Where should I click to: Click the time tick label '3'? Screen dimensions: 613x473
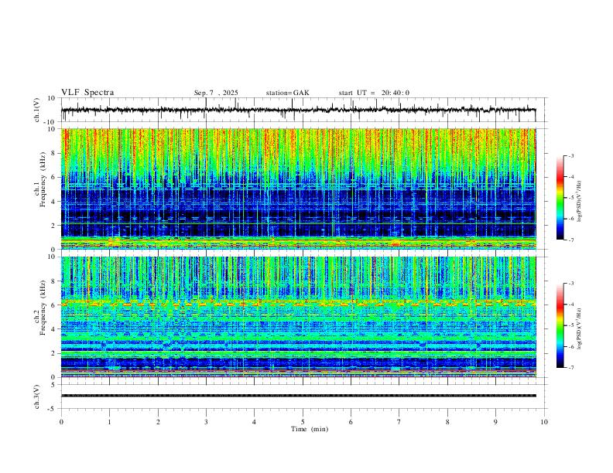pos(206,422)
